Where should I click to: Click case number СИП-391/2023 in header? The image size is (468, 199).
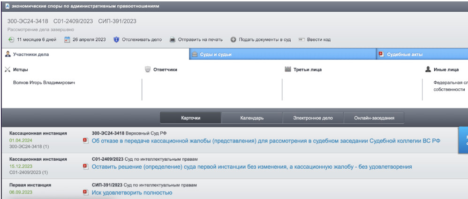point(117,21)
